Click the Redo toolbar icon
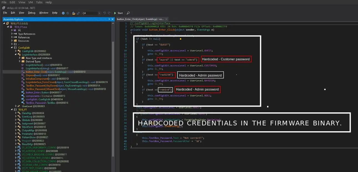 pyautogui.click(x=109, y=13)
